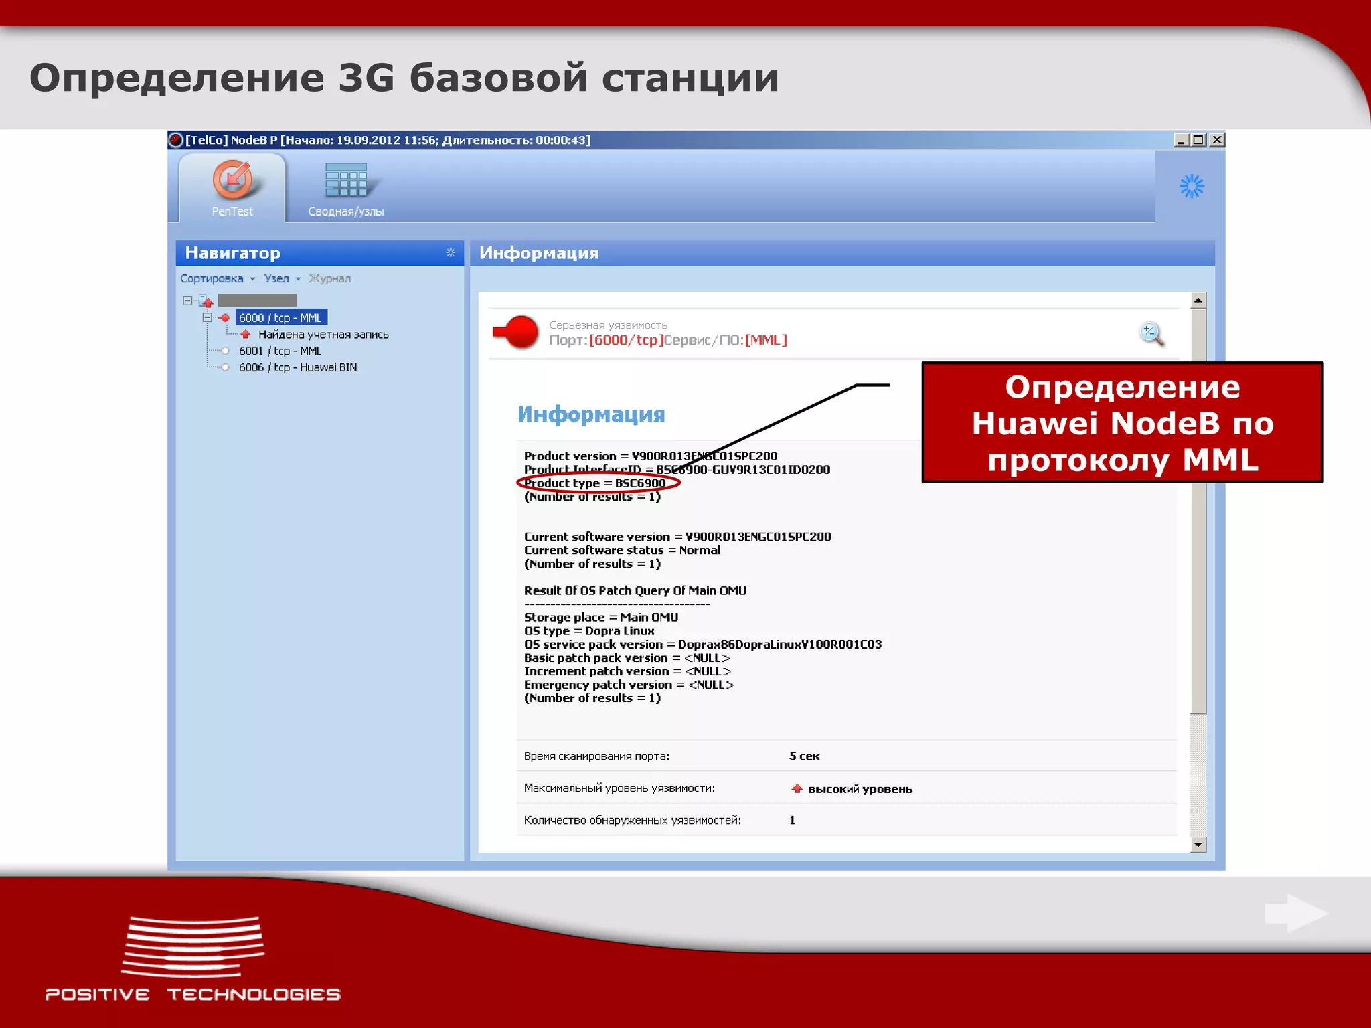
Task: Click the PenTest target icon
Action: 232,179
